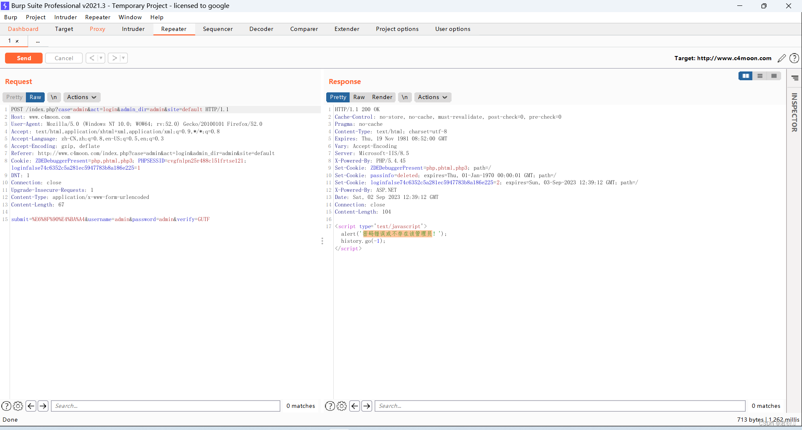Click the Cancel button
Screen dimensions: 802x430
64,58
